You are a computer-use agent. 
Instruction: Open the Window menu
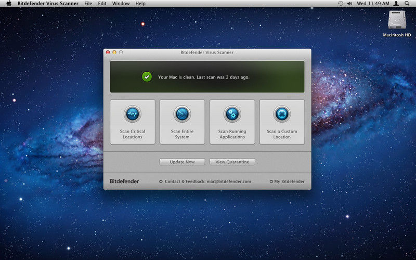[x=121, y=4]
